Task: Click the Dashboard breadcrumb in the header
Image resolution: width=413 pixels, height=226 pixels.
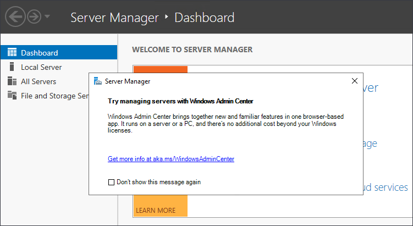Action: (205, 18)
